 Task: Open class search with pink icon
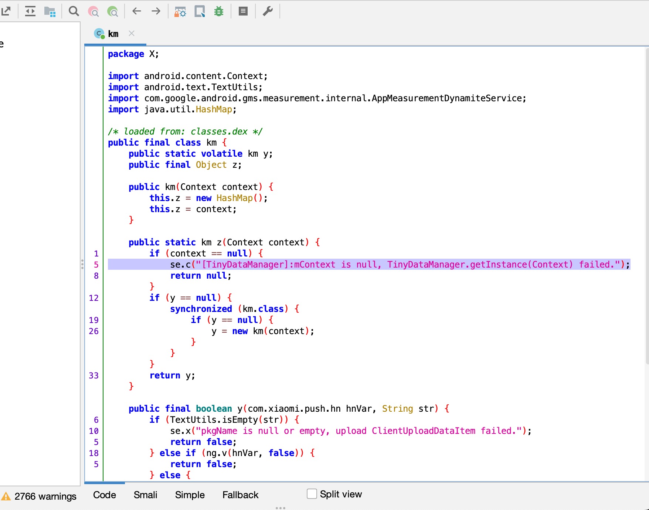click(94, 11)
